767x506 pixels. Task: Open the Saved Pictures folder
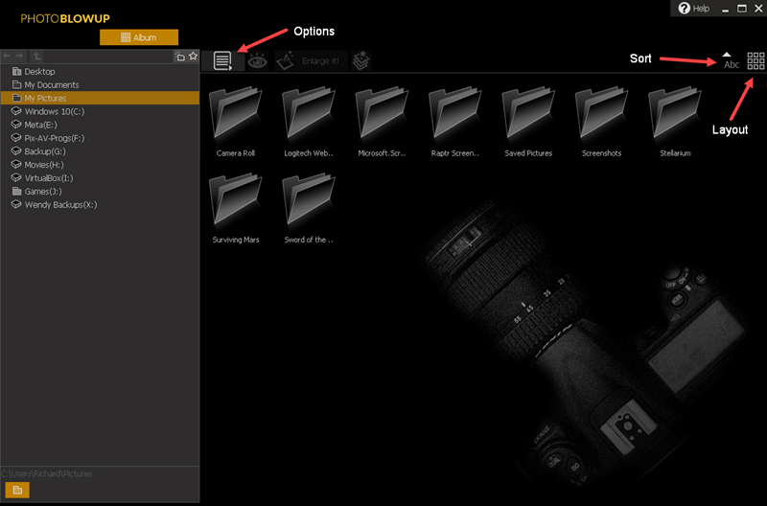[528, 122]
